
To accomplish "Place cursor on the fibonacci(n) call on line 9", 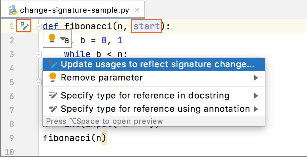I will (74, 138).
